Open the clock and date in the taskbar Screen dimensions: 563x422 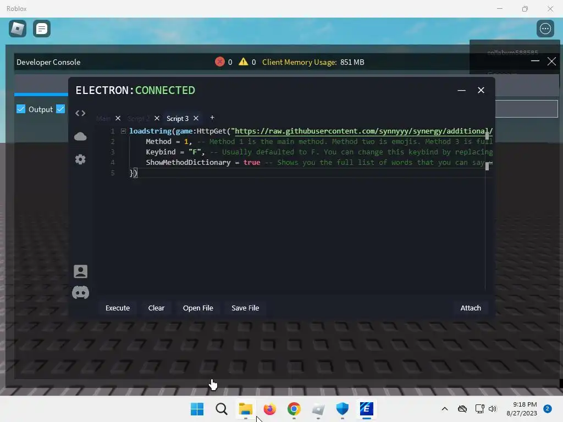coord(522,409)
